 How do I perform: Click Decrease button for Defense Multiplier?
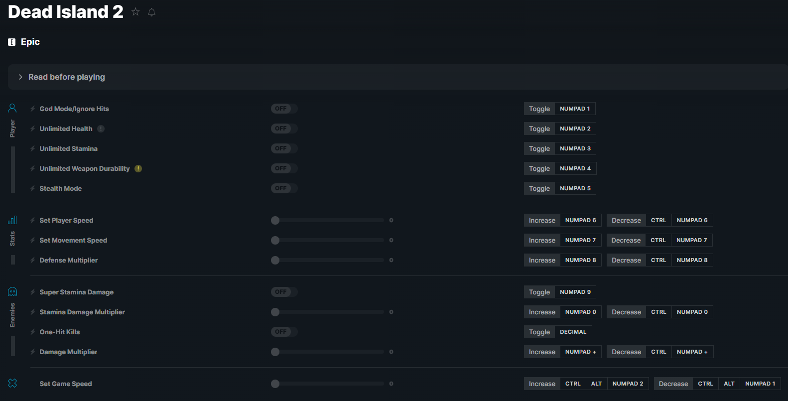click(x=626, y=260)
